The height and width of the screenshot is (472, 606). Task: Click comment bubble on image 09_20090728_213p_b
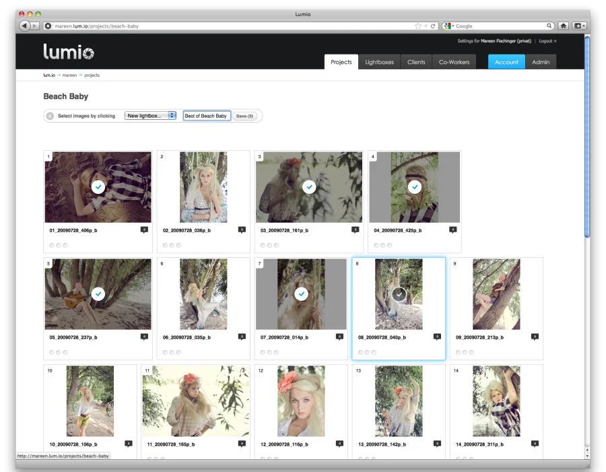(534, 337)
